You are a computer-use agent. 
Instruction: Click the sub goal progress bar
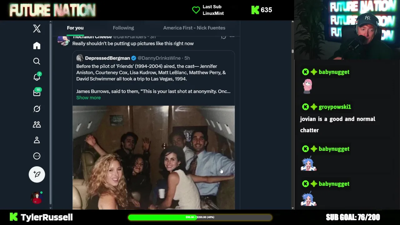coord(200,217)
